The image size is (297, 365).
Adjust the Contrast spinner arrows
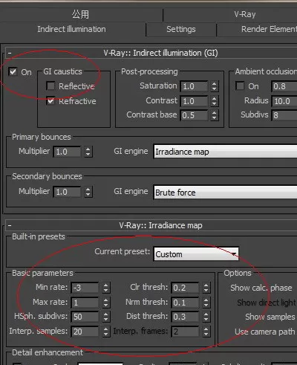[215, 101]
